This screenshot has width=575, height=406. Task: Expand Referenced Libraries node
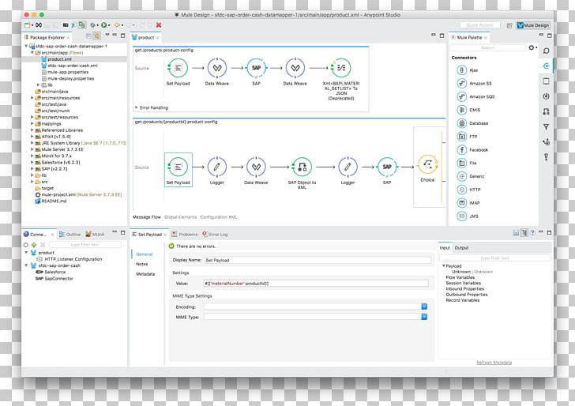click(32, 130)
